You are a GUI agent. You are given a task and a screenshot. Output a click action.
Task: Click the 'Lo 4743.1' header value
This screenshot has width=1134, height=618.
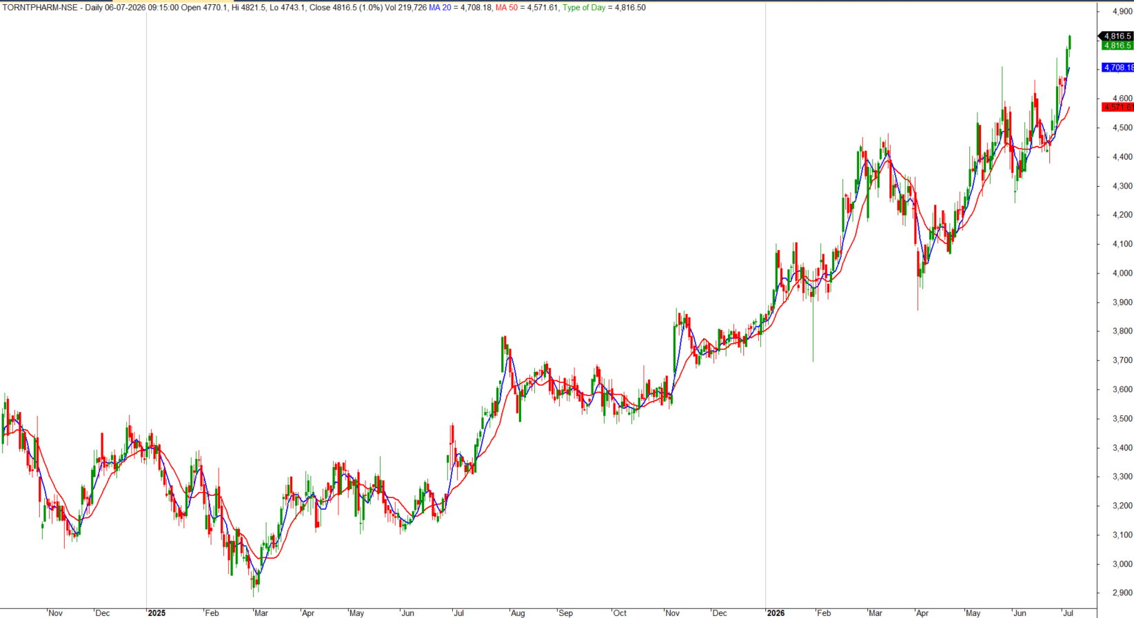click(287, 8)
